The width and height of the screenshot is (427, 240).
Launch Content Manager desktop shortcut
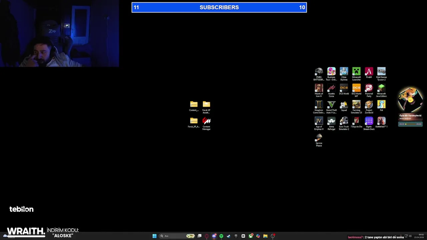point(206,124)
